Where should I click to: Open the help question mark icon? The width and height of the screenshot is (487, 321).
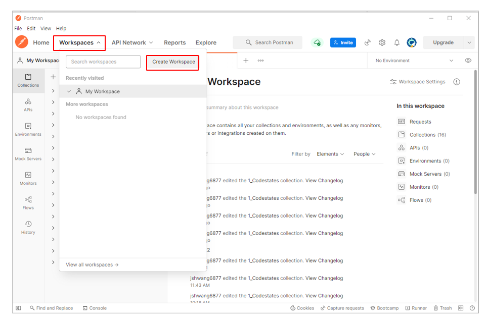(472, 308)
